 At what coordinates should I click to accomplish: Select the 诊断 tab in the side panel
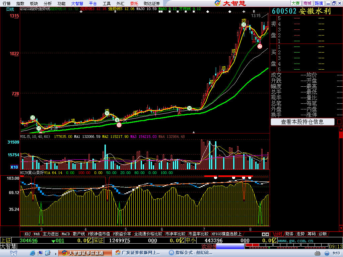click(323, 234)
